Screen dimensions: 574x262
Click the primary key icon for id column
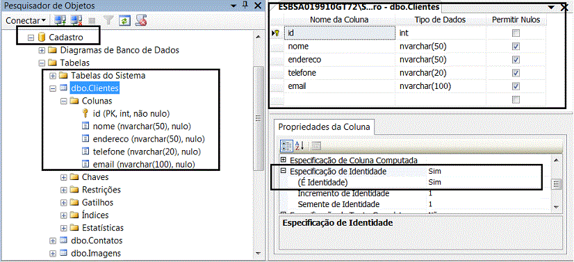[x=85, y=113]
